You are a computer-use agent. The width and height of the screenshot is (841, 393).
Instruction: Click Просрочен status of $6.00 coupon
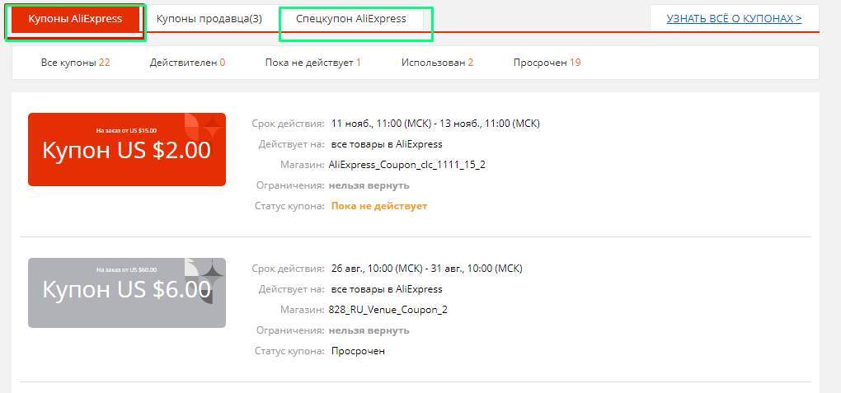click(358, 351)
